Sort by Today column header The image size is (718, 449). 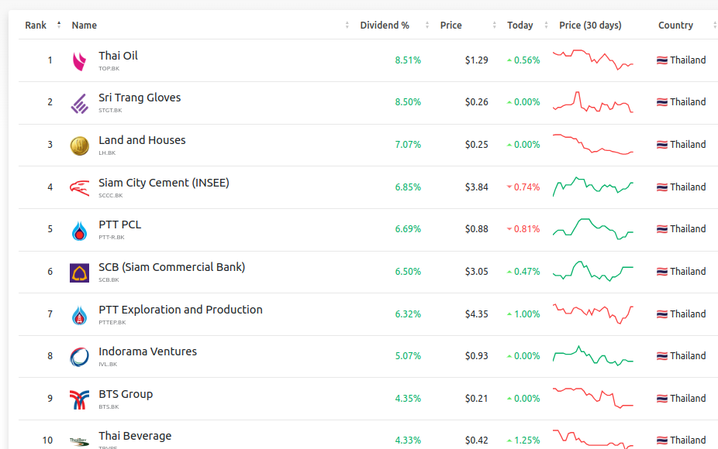pos(520,26)
